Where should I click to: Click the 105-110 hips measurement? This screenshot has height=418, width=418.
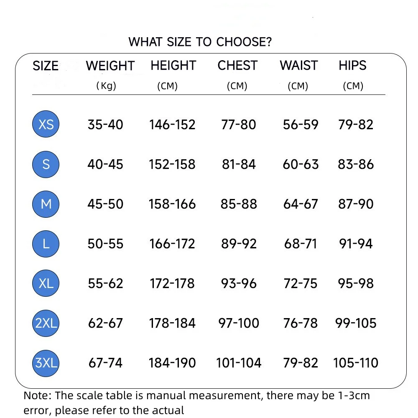pos(356,363)
